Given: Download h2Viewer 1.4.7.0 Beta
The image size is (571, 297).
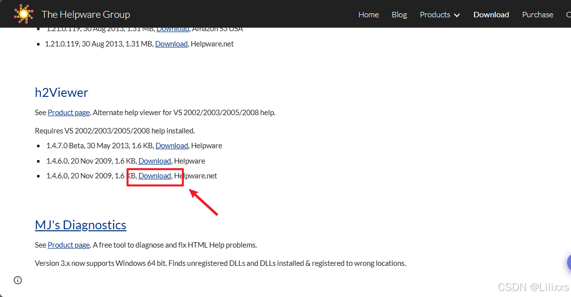Looking at the screenshot, I should tap(171, 146).
